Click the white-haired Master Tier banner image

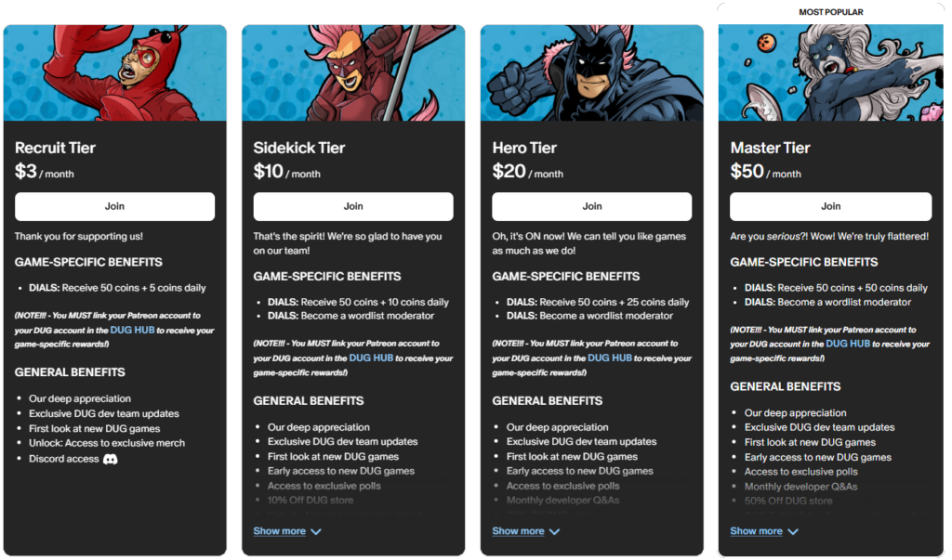click(x=830, y=72)
